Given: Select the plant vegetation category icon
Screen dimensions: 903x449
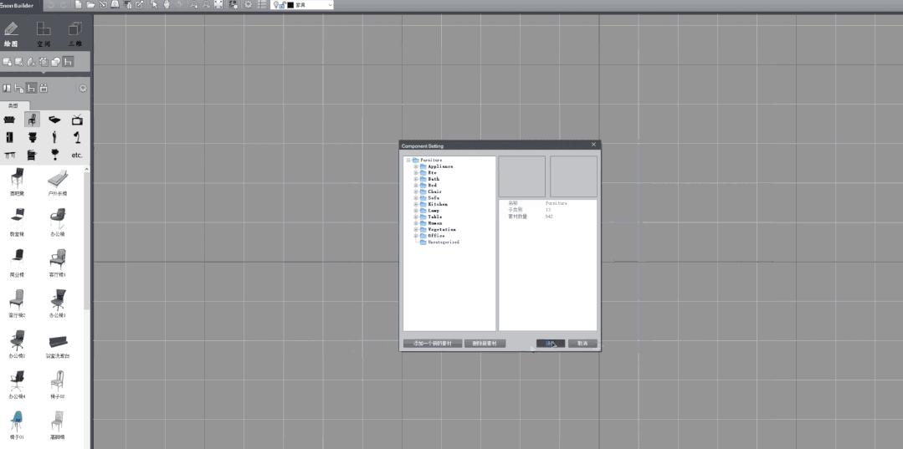Looking at the screenshot, I should pos(54,155).
